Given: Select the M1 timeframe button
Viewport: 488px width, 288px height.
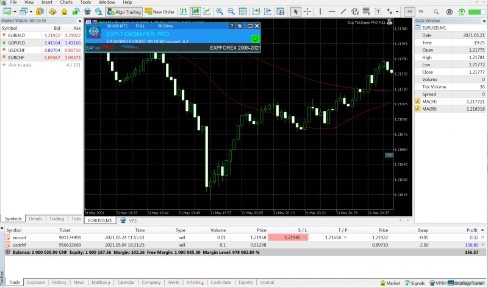Looking at the screenshot, I should [409, 12].
